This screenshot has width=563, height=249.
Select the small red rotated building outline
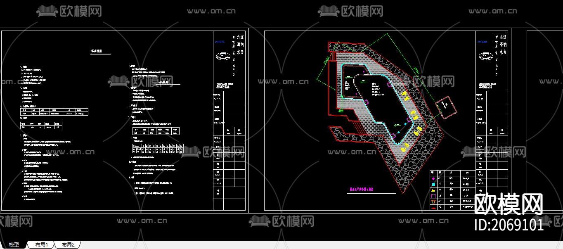click(447, 108)
